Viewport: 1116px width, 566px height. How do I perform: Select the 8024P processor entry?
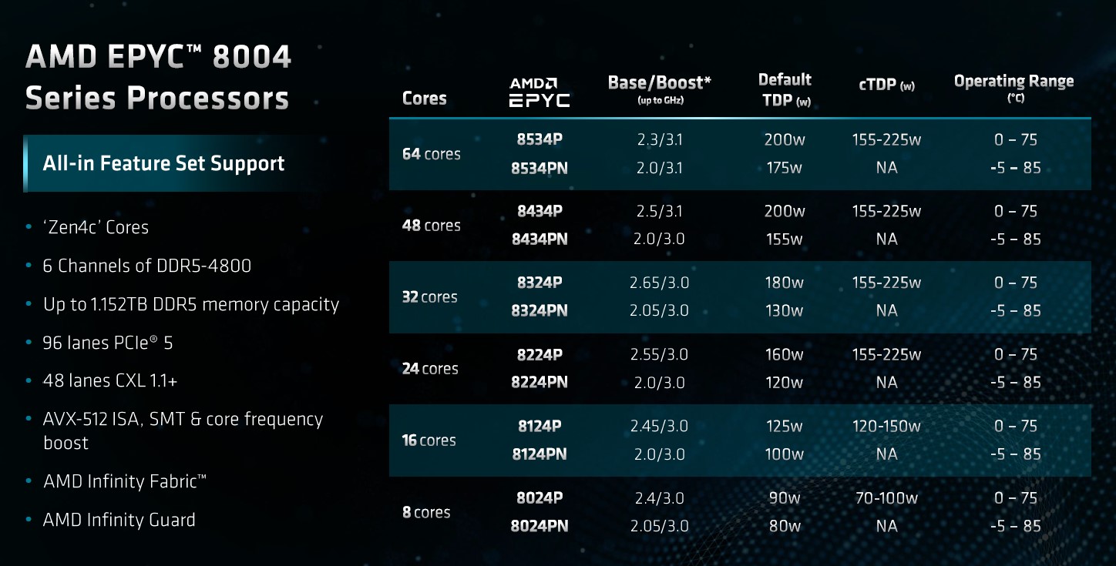tap(540, 497)
